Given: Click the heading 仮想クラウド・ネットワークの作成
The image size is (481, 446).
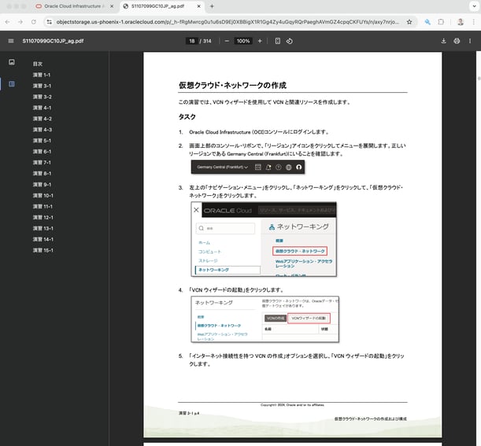Looking at the screenshot, I should coord(232,85).
